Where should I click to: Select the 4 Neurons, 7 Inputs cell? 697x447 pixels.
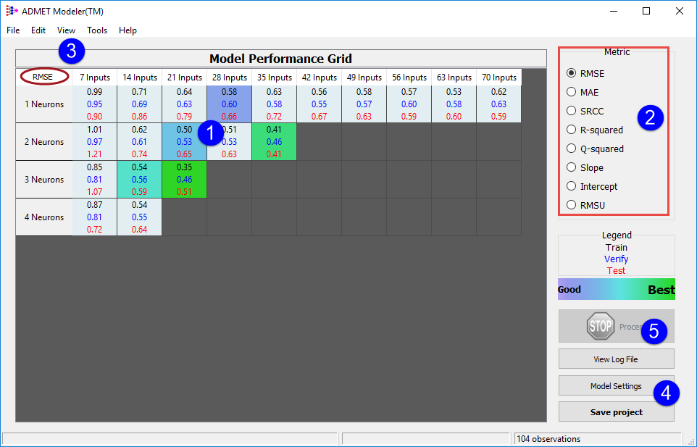tap(95, 217)
